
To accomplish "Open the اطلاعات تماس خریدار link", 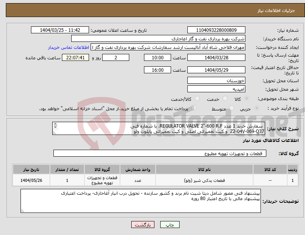I will click(x=69, y=47).
